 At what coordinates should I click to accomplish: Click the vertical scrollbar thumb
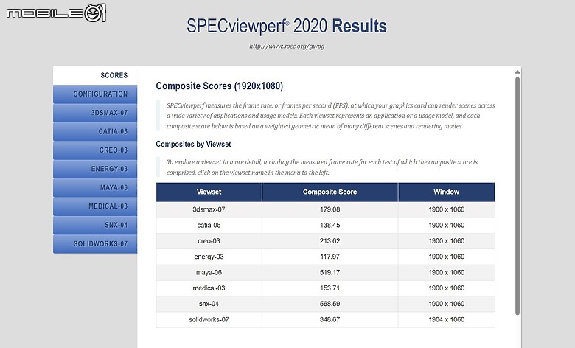(517, 196)
